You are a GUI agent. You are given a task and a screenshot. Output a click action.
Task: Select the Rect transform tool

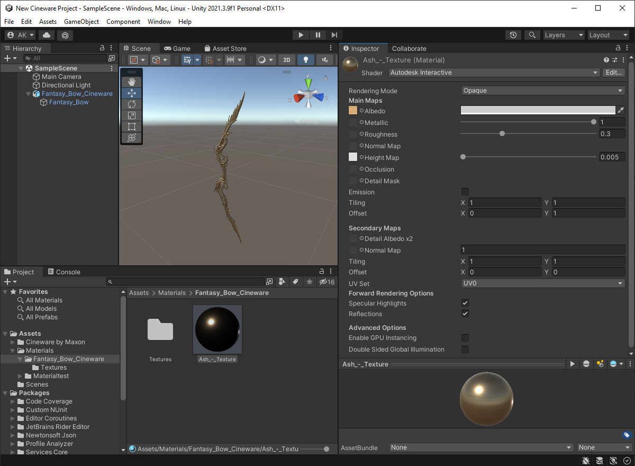[x=132, y=127]
